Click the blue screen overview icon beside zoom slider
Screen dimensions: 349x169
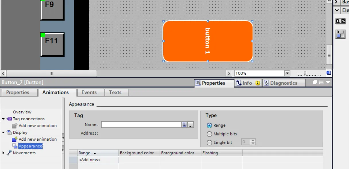tap(329, 73)
